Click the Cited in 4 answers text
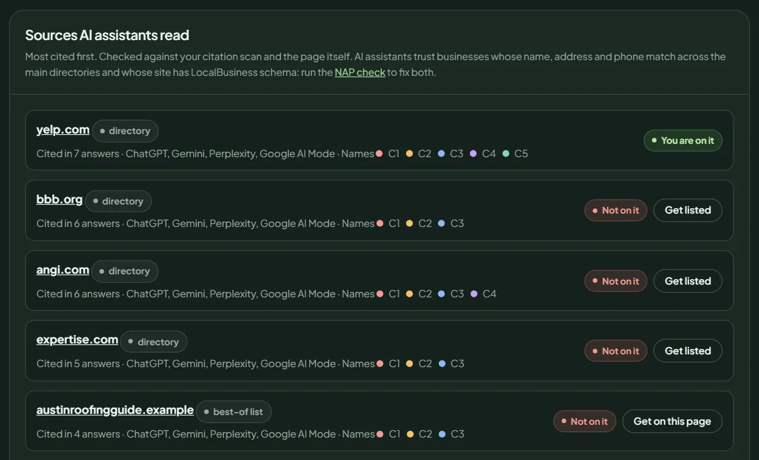Screen dimensions: 759x460 78,434
